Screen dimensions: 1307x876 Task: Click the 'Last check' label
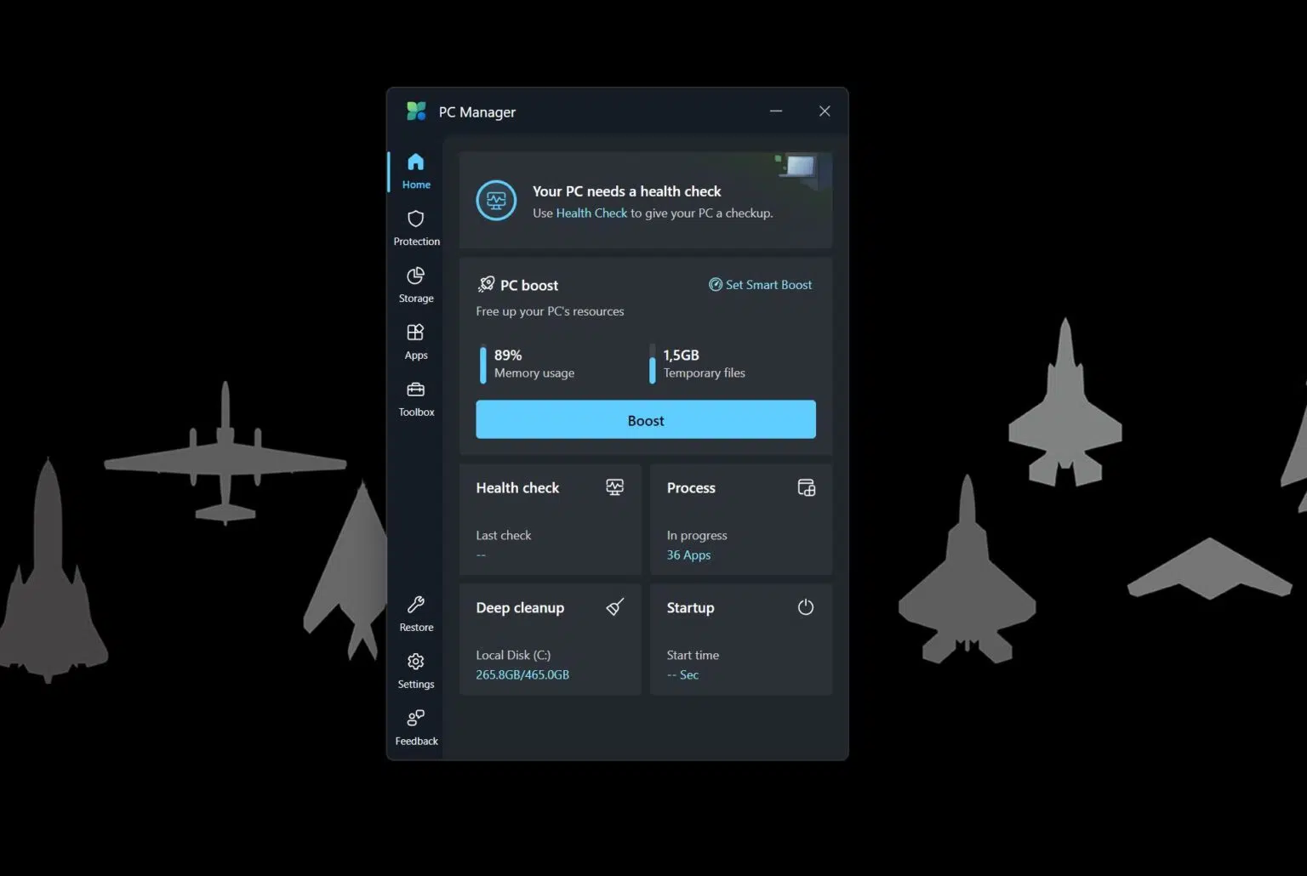pyautogui.click(x=503, y=536)
